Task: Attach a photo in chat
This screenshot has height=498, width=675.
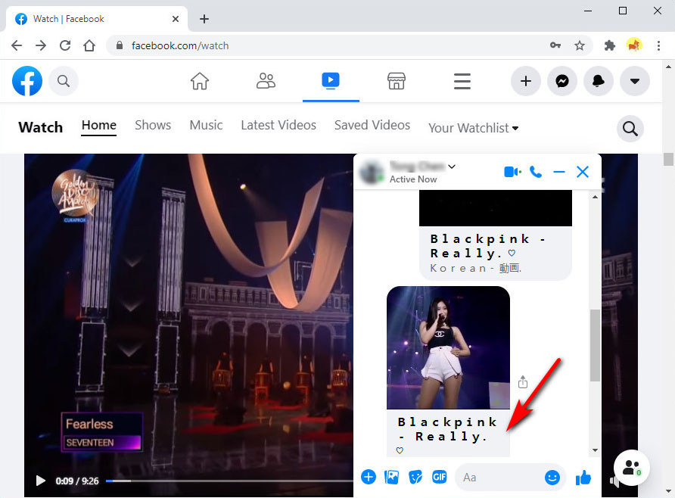Action: 392,477
